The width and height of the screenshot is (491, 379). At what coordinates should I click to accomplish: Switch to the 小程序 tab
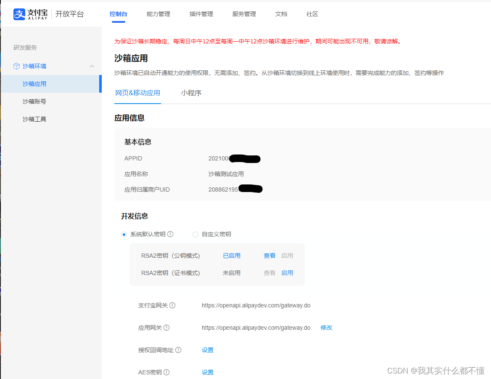191,93
